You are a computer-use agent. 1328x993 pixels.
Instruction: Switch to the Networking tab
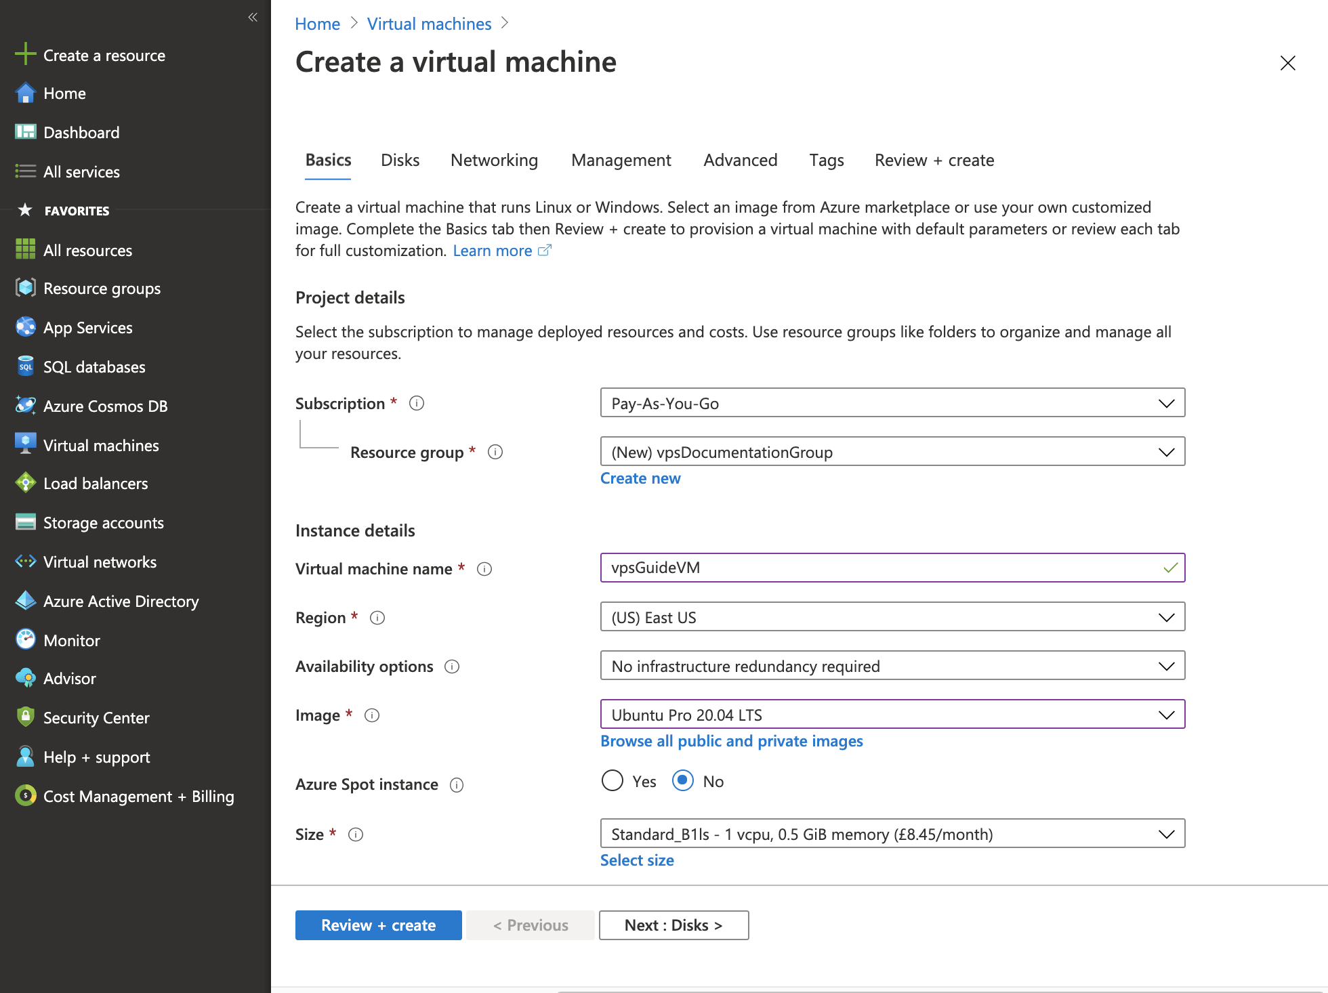pos(494,161)
